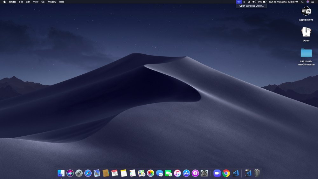
Task: Click the eject icon in menu bar
Action: point(249,2)
